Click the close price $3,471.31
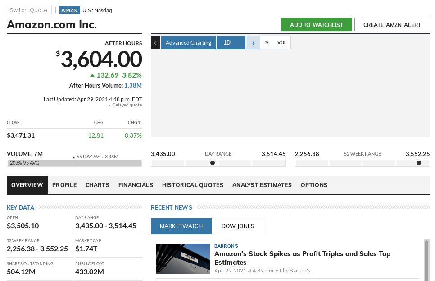435x281 pixels. pos(21,135)
